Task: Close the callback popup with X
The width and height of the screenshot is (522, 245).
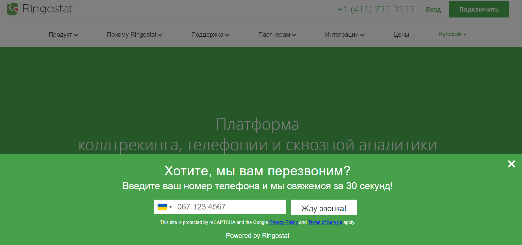Action: point(511,164)
